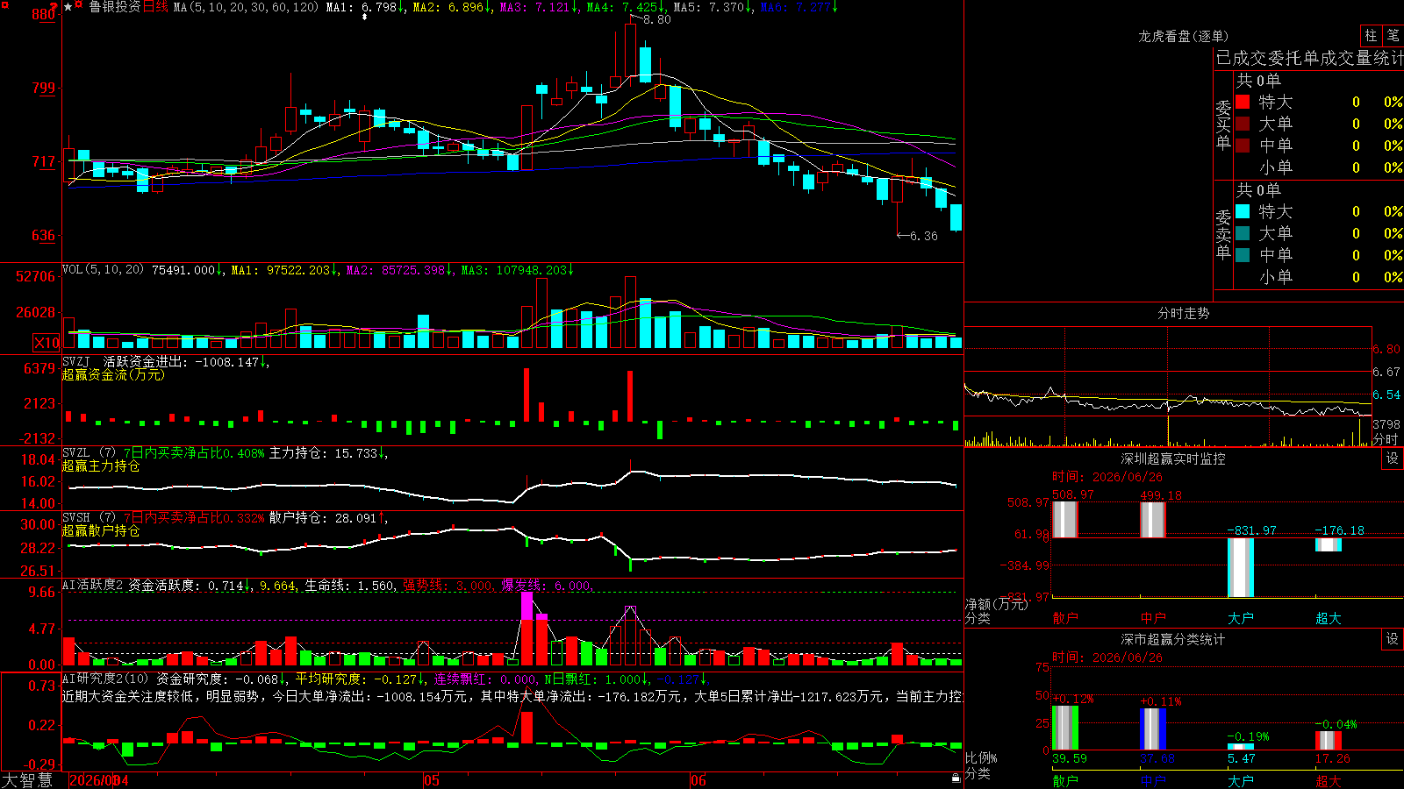
Task: Click the AI活跃度2 indicator title
Action: tap(93, 585)
